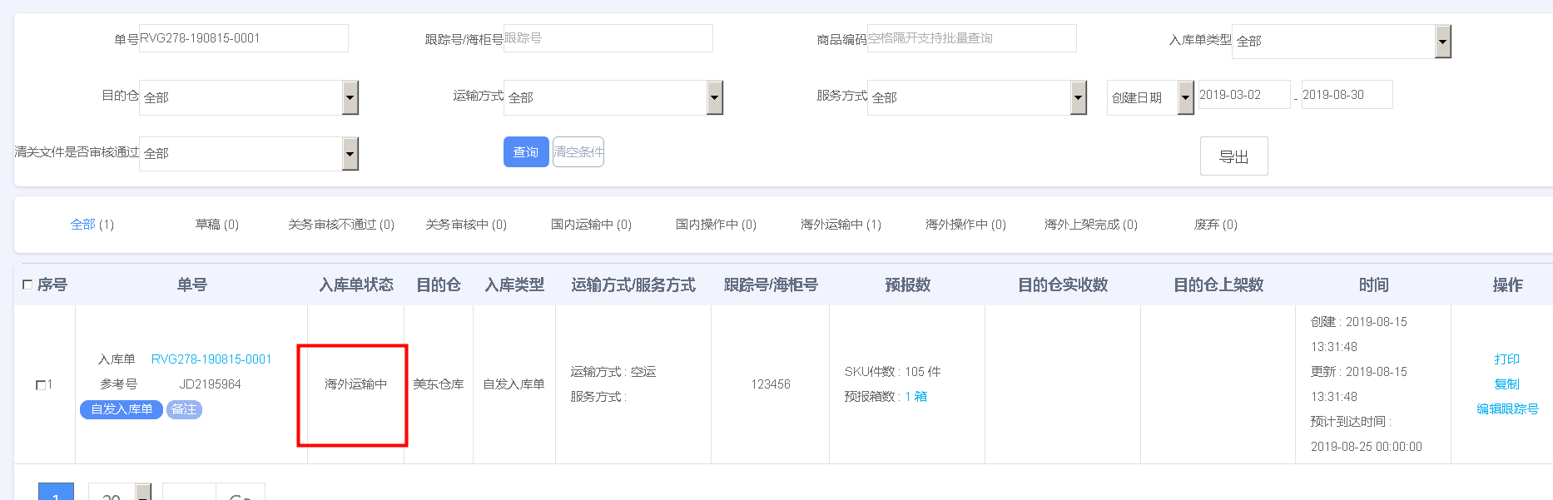The width and height of the screenshot is (1553, 500).
Task: Click the 美东仓库 destination warehouse cell
Action: tap(439, 384)
